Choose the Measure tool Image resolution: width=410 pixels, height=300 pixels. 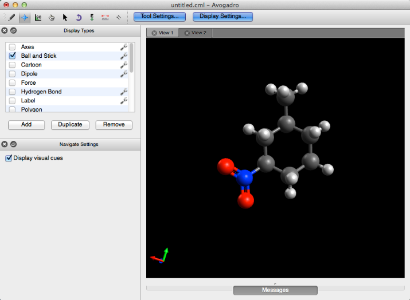point(105,17)
